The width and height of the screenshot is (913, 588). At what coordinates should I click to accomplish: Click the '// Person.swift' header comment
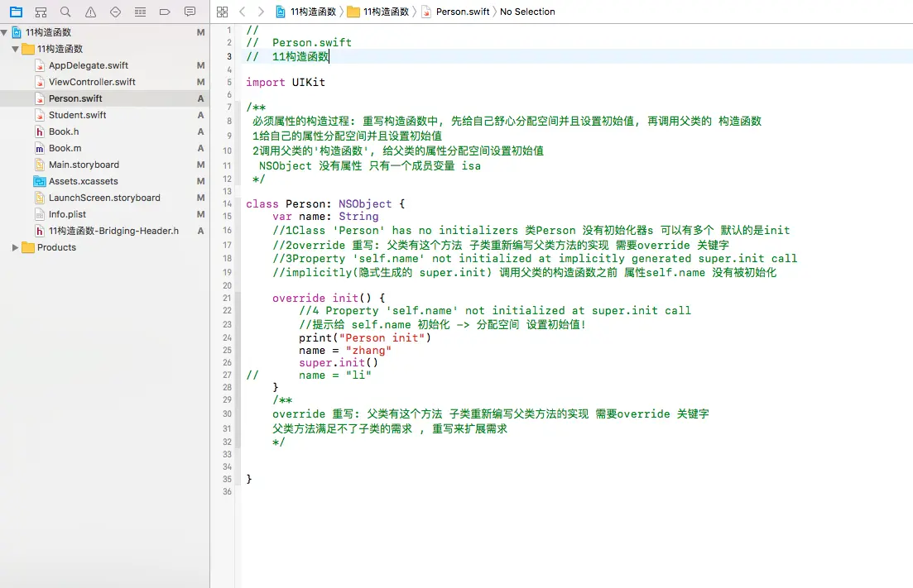coord(299,42)
